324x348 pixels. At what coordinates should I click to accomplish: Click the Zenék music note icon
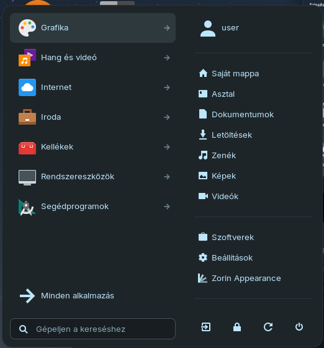coord(203,155)
